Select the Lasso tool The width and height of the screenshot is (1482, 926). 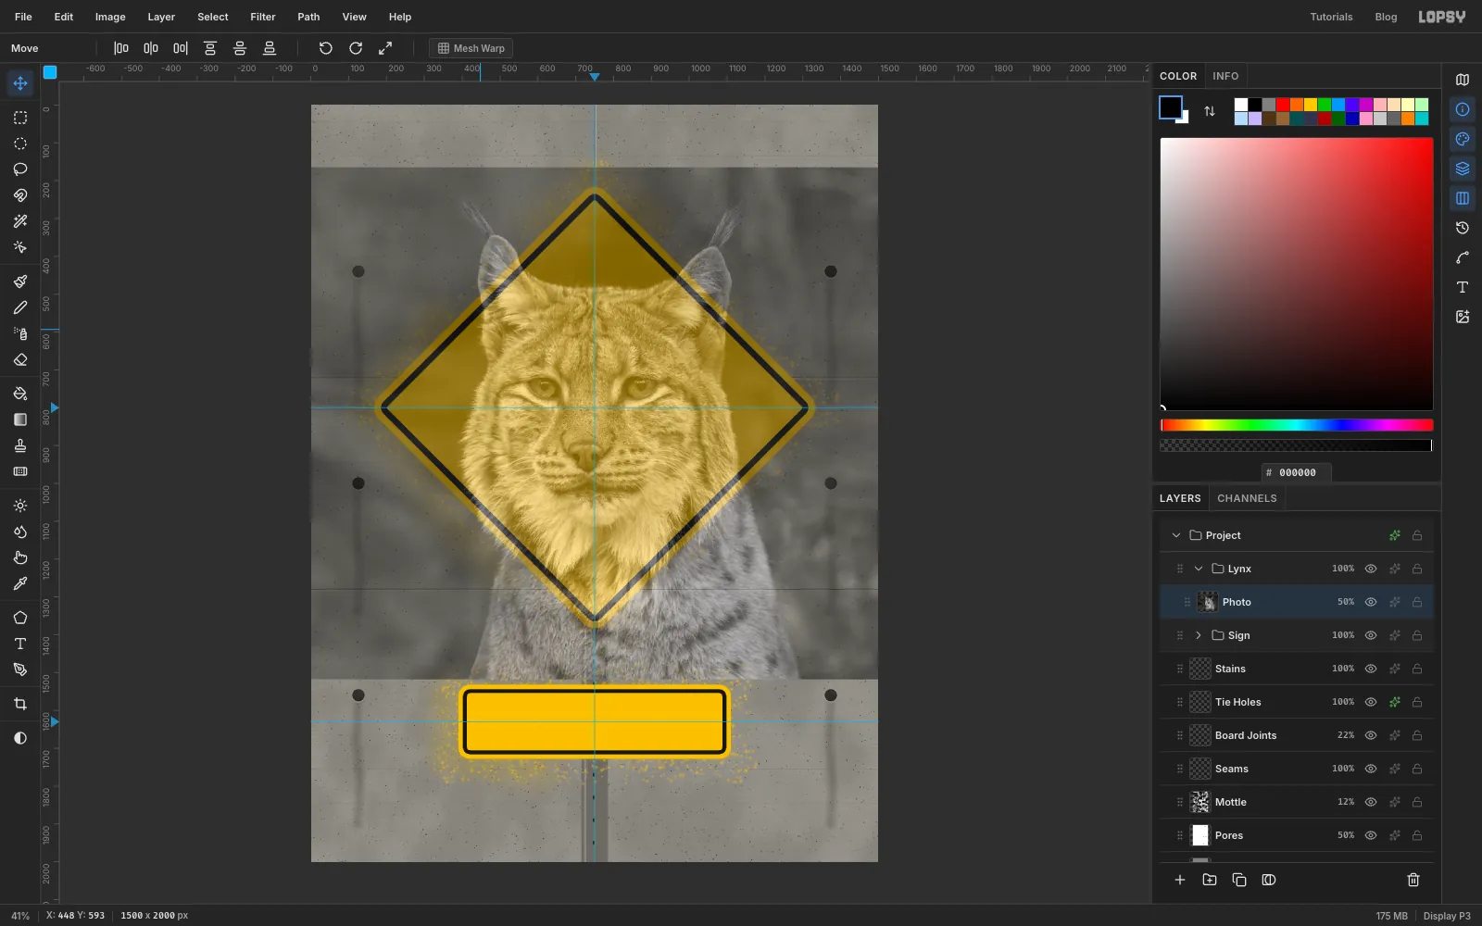19,169
